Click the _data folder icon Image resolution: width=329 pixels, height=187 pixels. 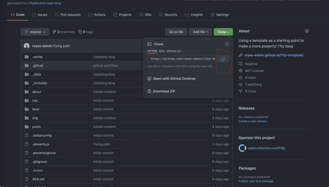(x=27, y=74)
